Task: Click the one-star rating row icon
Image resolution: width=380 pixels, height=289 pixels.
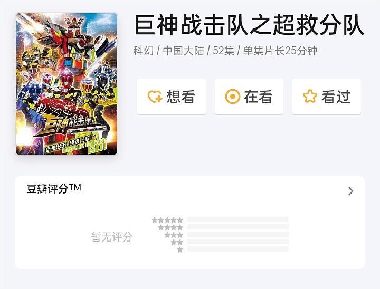Action: (x=180, y=249)
